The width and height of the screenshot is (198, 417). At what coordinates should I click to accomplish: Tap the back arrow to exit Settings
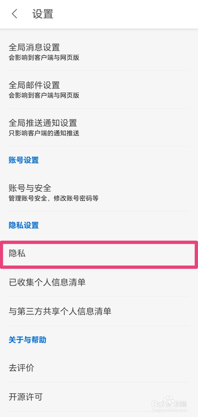click(14, 14)
